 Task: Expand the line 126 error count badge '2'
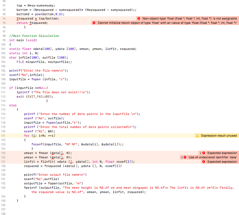pyautogui.click(x=182, y=157)
